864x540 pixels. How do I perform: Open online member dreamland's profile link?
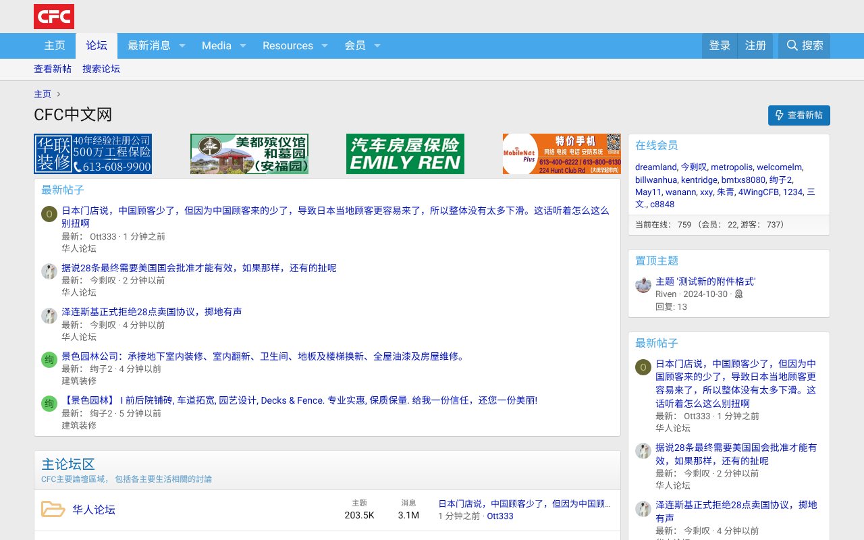point(655,167)
